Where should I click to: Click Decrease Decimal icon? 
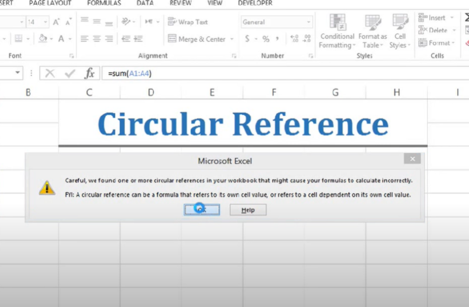pyautogui.click(x=307, y=39)
